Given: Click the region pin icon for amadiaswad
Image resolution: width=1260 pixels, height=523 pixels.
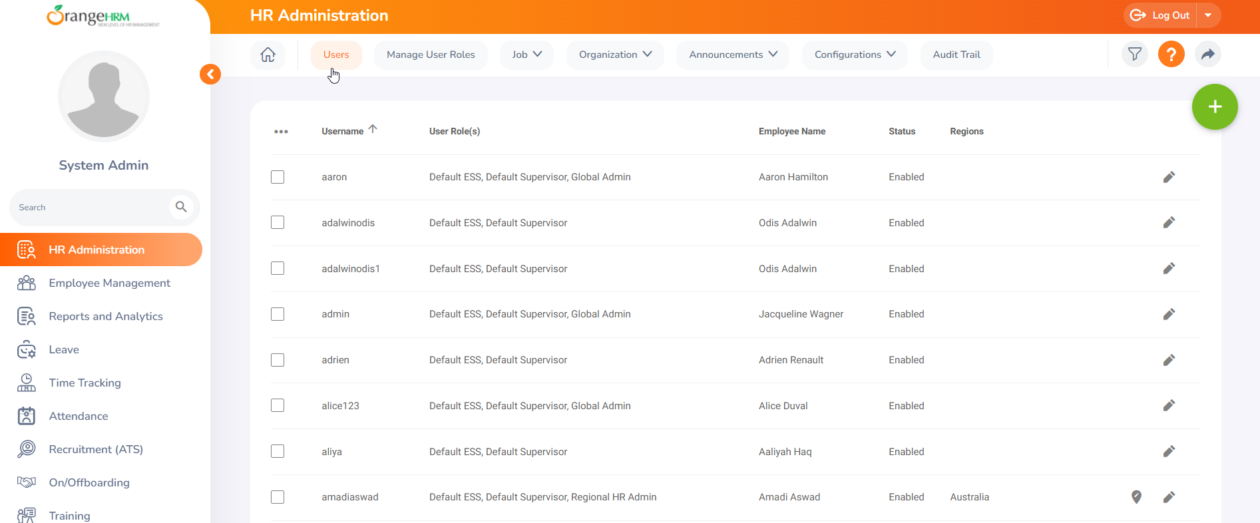Looking at the screenshot, I should 1136,497.
